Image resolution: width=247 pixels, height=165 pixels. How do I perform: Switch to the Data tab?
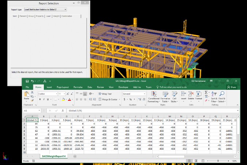[x=90, y=87]
